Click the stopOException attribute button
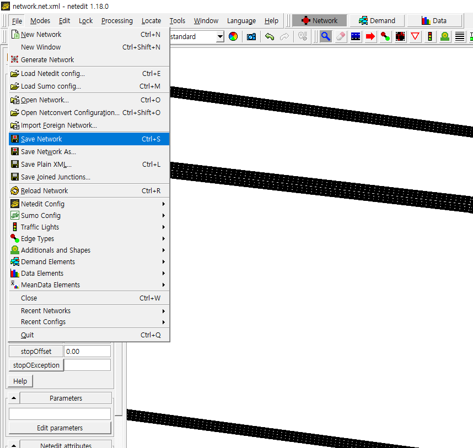Viewport: 473px width, 448px height. (36, 365)
